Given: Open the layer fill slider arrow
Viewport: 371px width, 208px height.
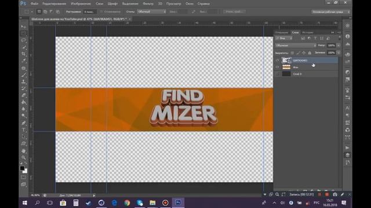Looking at the screenshot, I should point(339,53).
